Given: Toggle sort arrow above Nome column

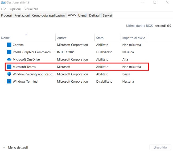Looking at the screenshot, I should pyautogui.click(x=26, y=35).
